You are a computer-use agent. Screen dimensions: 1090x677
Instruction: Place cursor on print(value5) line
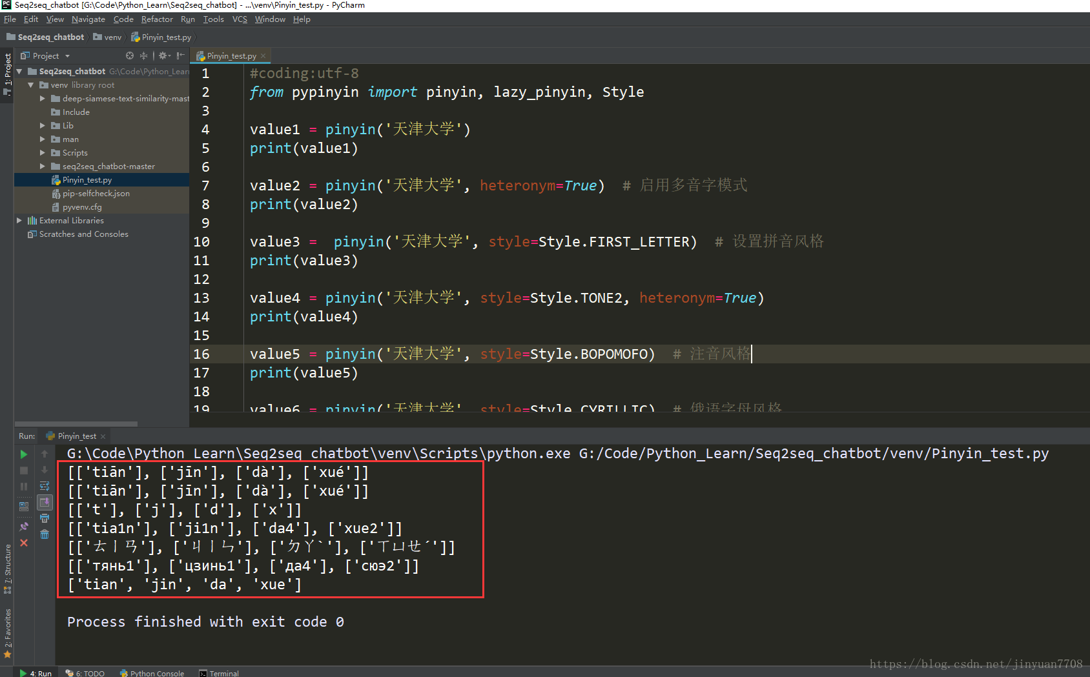pos(303,372)
